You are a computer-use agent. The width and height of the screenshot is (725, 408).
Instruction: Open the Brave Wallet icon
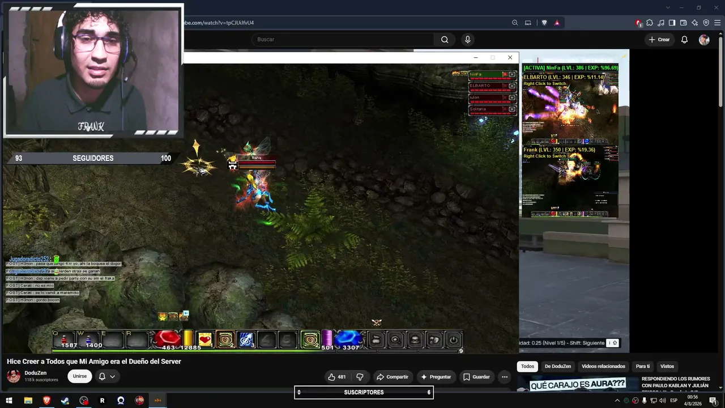tap(684, 23)
